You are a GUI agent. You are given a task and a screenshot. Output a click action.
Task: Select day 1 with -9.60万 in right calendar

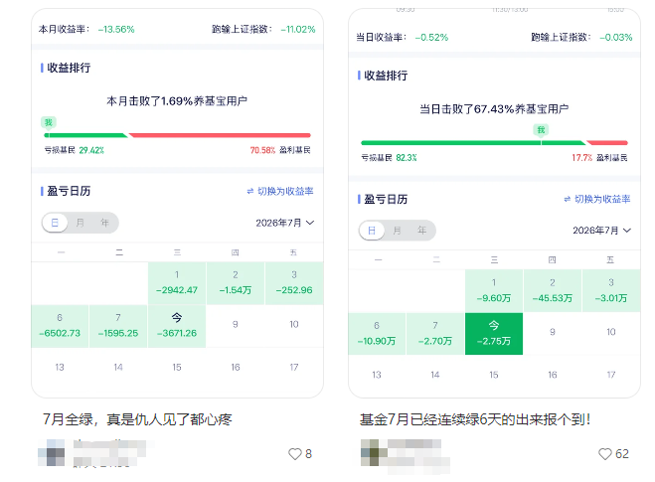click(x=494, y=291)
